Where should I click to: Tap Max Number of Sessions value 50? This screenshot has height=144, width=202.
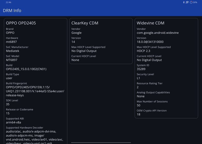tap(139, 105)
